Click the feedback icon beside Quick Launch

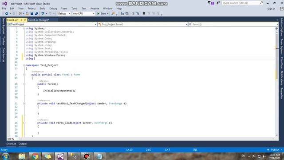218,3
